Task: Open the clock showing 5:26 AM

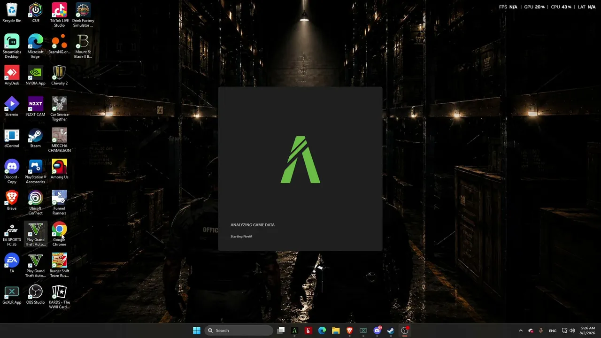Action: tap(588, 330)
